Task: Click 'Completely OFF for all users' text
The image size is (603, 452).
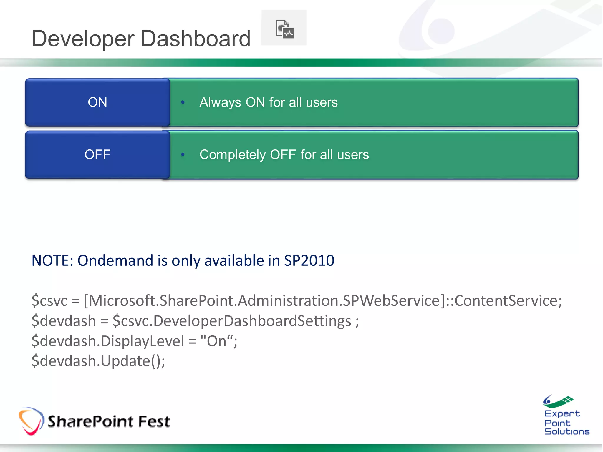Action: 284,155
